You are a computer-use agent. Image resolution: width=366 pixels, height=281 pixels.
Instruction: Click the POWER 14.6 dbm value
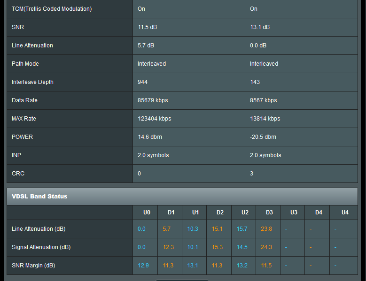[x=150, y=137]
